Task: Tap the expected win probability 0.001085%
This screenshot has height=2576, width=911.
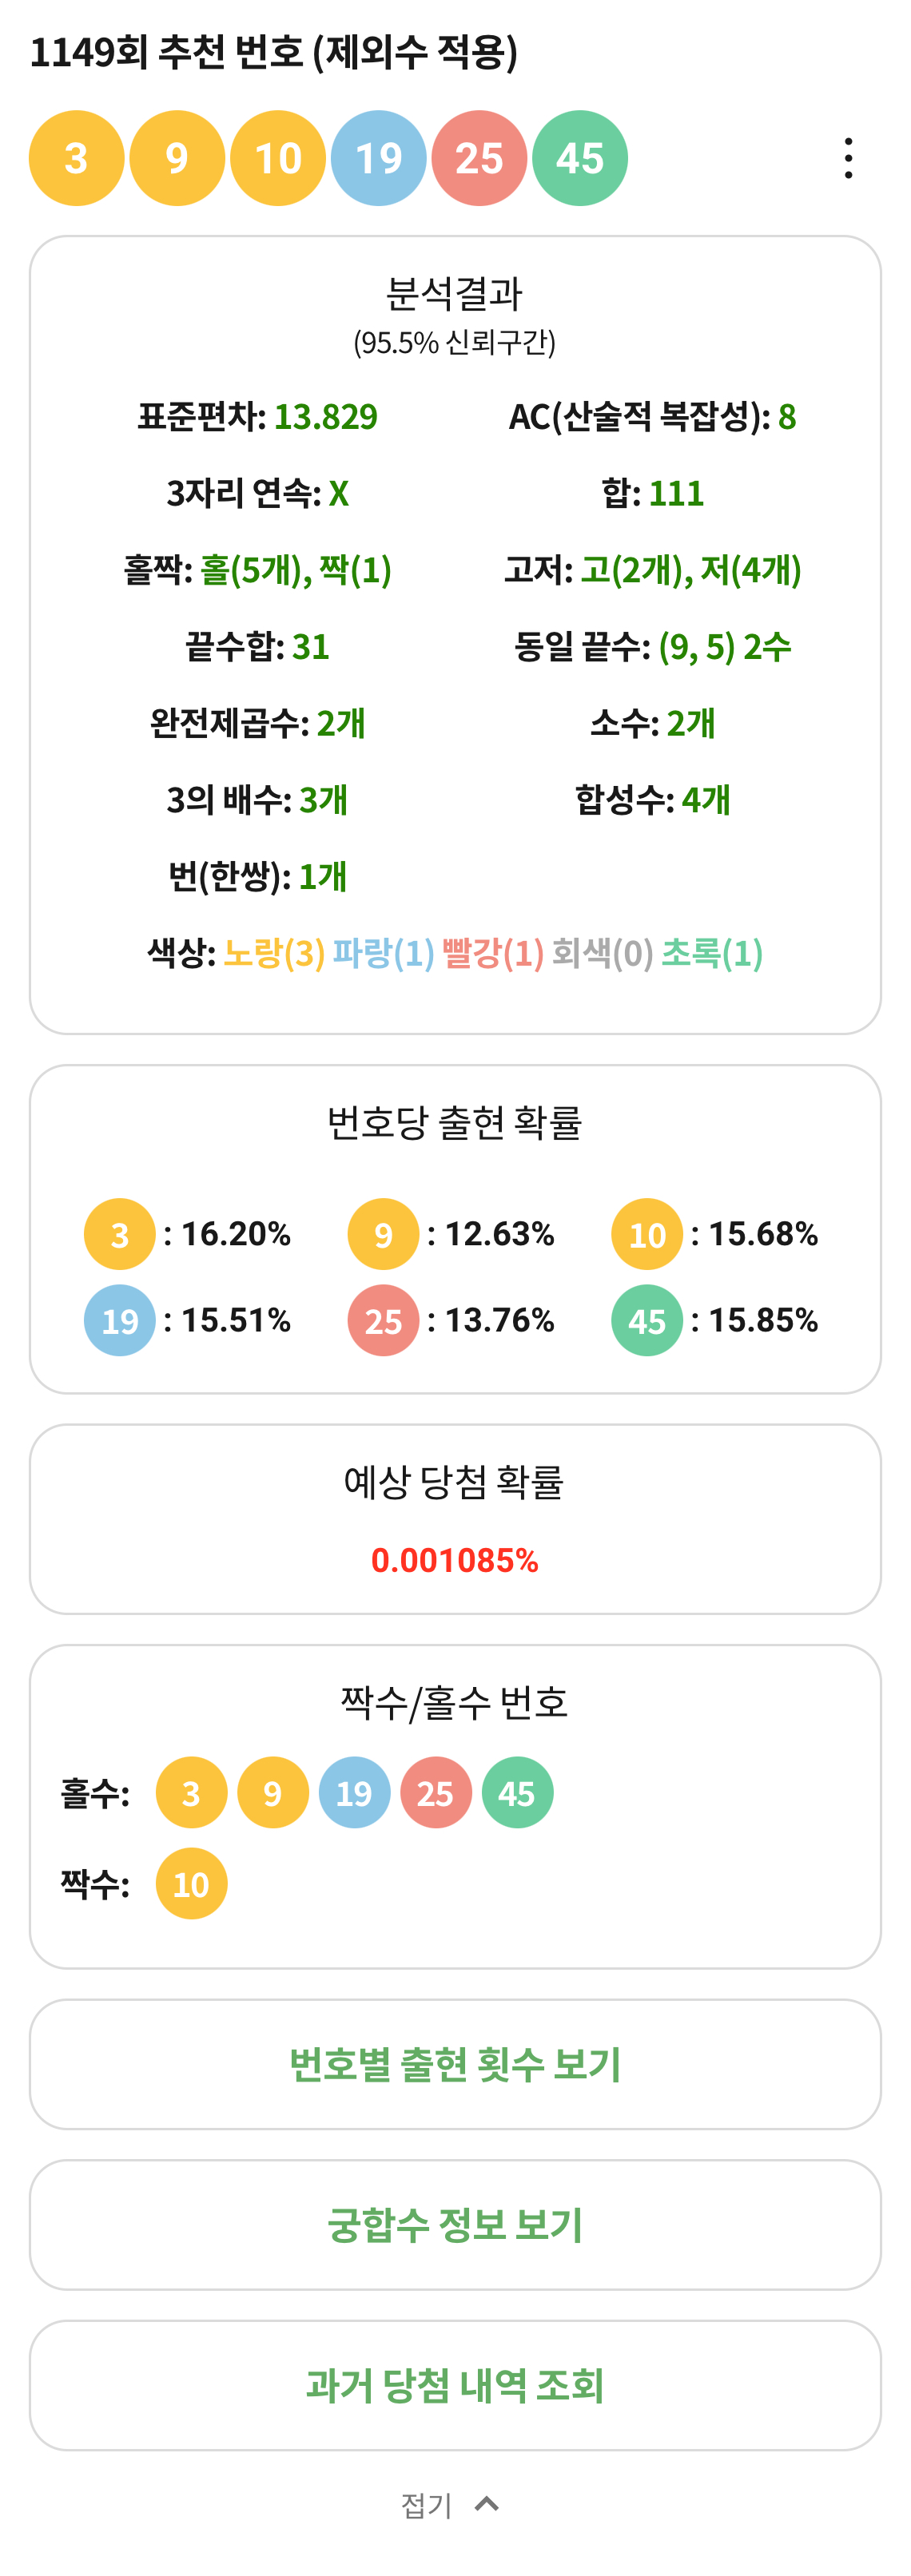Action: pyautogui.click(x=455, y=1560)
